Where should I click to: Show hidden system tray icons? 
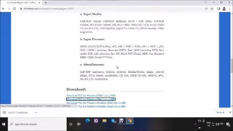point(195,124)
